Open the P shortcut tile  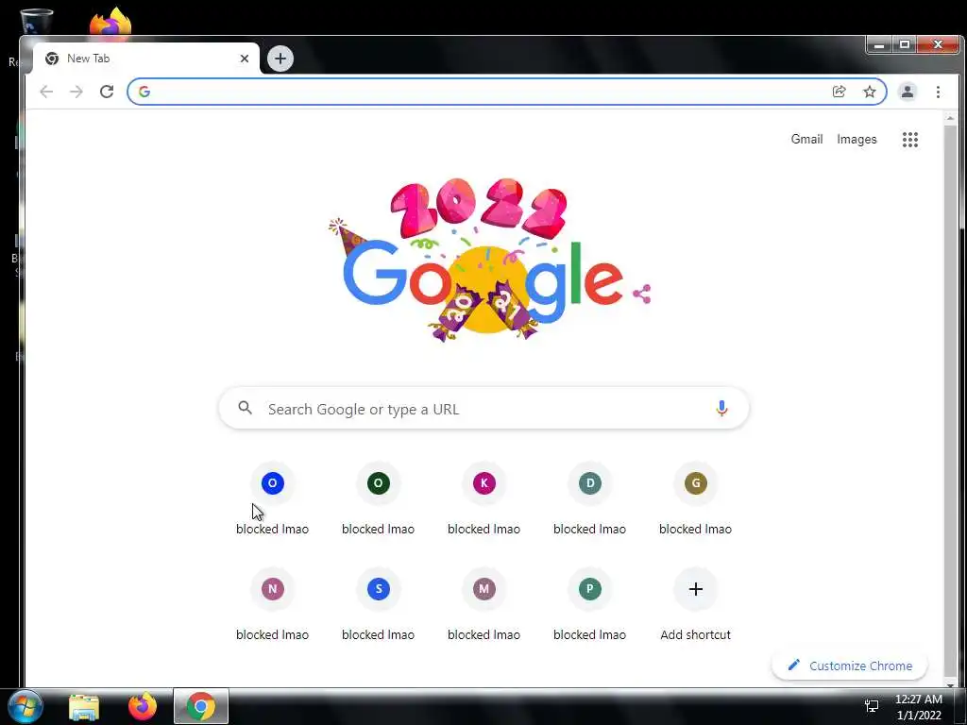pyautogui.click(x=589, y=605)
